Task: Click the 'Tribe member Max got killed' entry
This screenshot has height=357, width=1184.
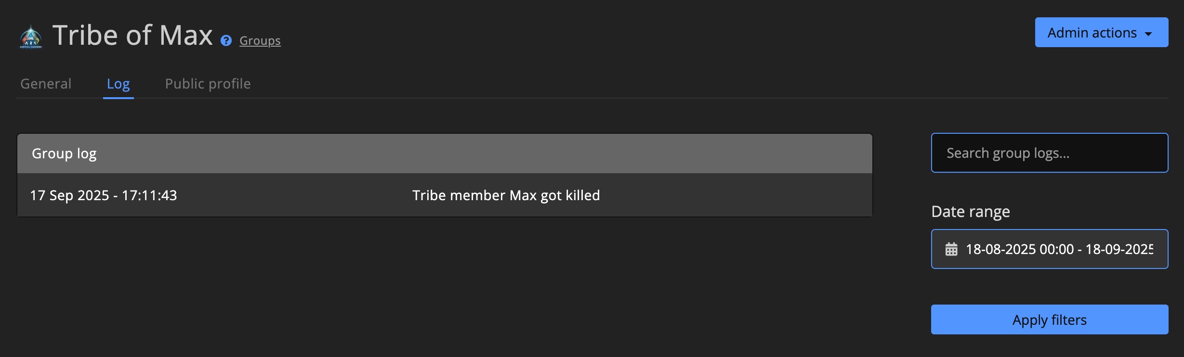Action: click(x=506, y=195)
